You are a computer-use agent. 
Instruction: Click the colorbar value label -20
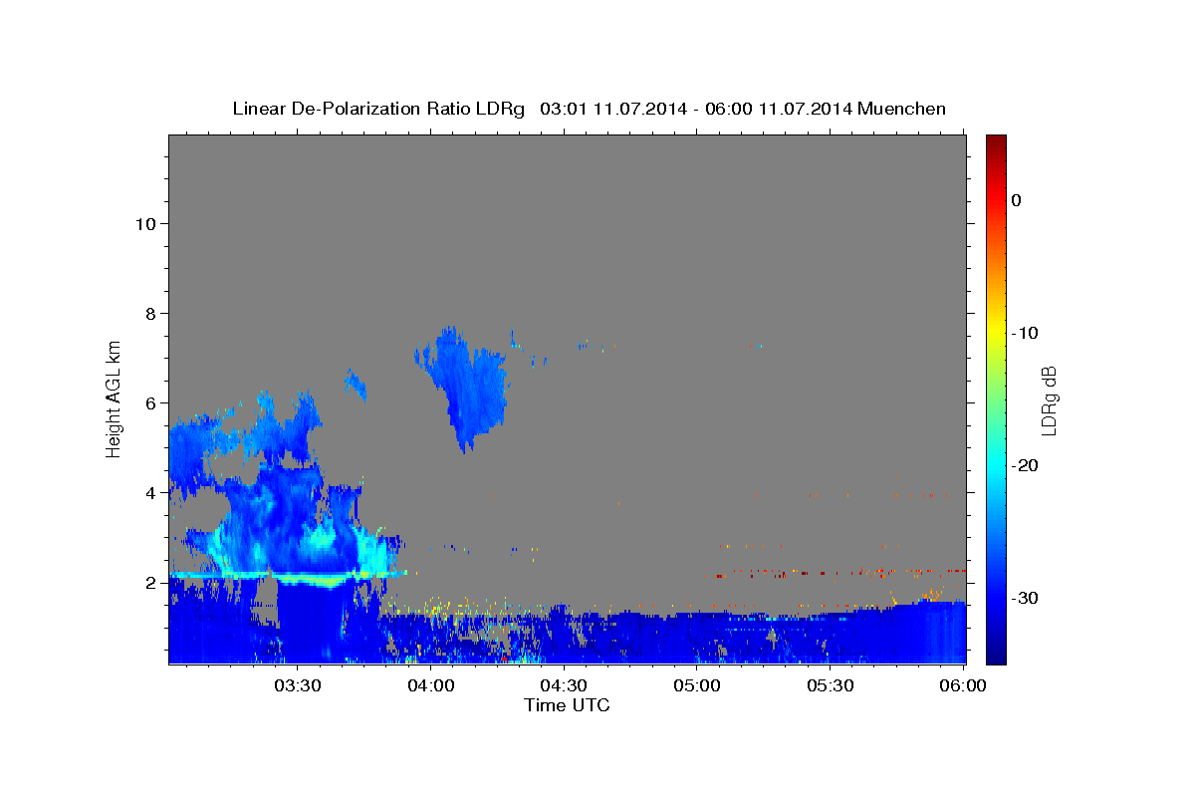pyautogui.click(x=1024, y=465)
